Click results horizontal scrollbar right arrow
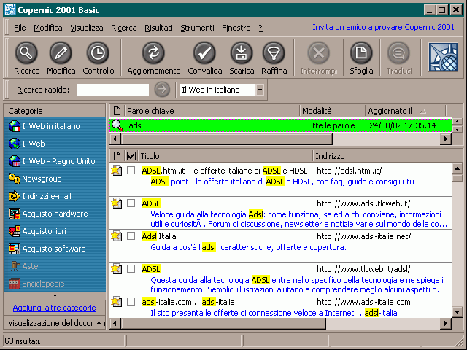The width and height of the screenshot is (467, 350). [446, 323]
